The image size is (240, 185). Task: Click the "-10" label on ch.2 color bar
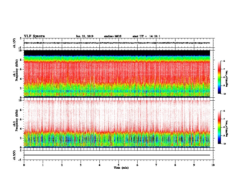click(x=224, y=144)
